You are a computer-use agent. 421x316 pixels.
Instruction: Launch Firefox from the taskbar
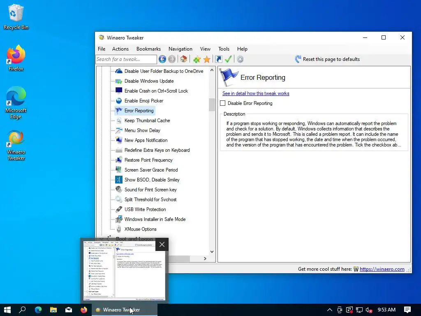84,310
